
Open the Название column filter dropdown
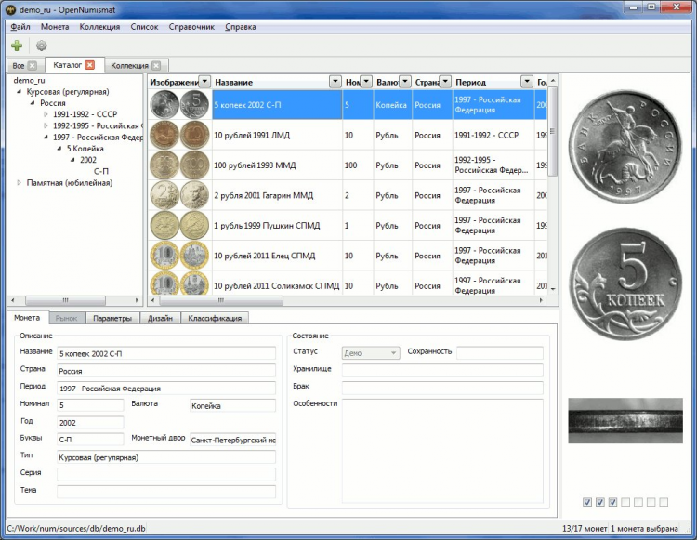coord(335,82)
